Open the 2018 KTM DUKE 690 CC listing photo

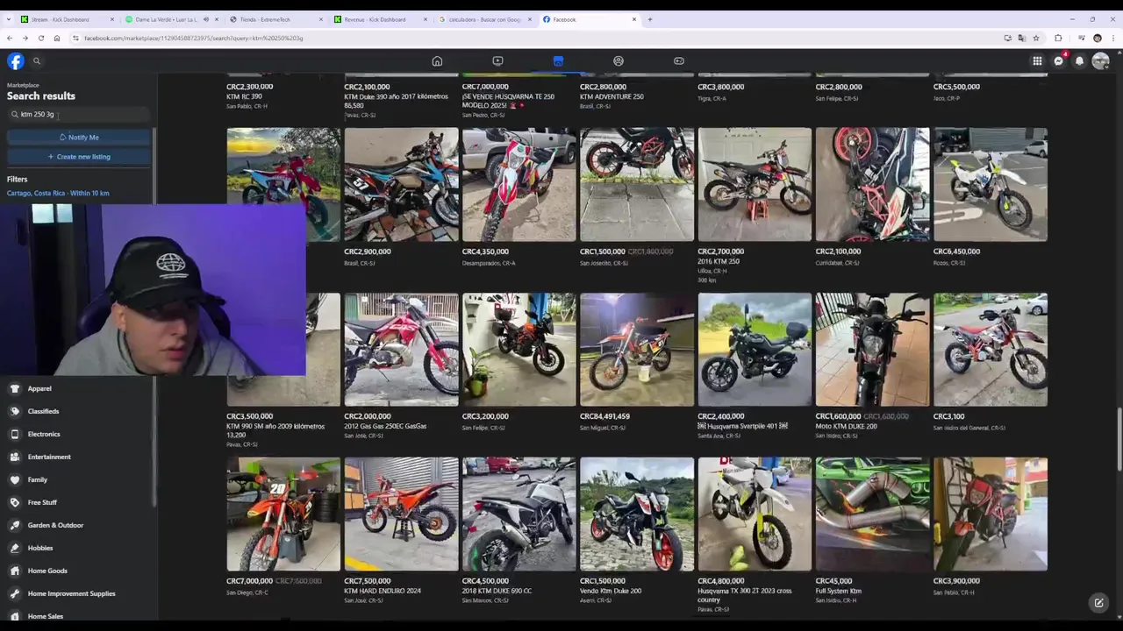[519, 514]
